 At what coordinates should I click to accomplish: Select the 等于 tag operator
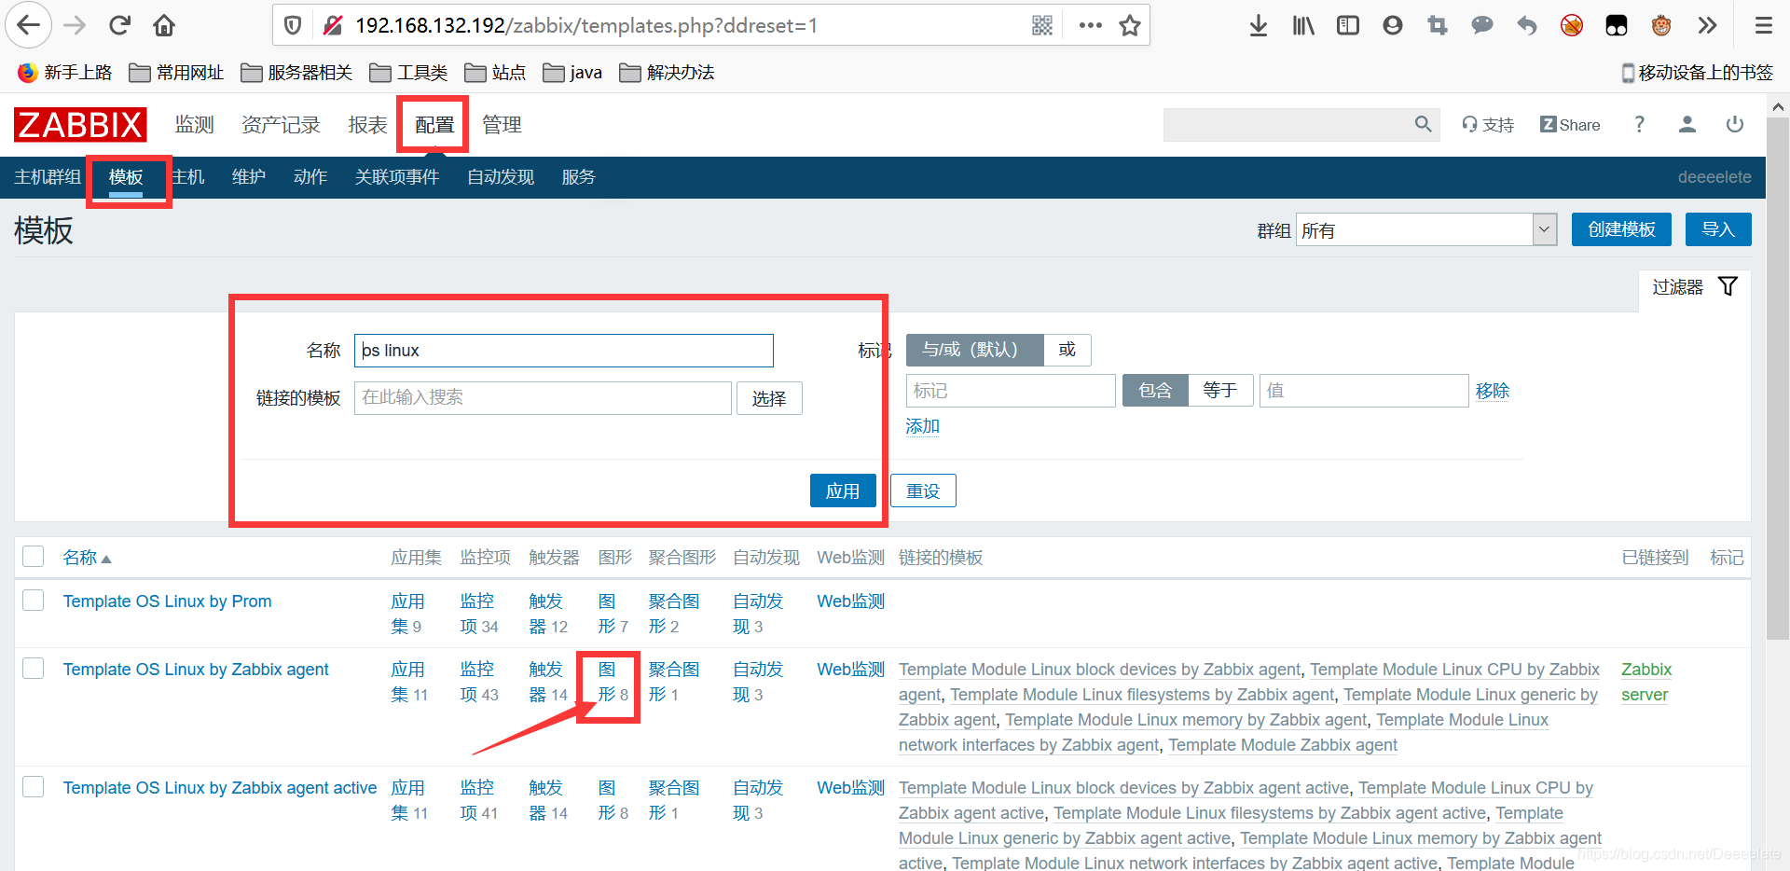click(x=1220, y=390)
